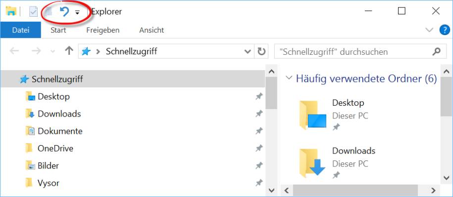453x197 pixels.
Task: Open the address bar history dropdown
Action: click(x=248, y=51)
